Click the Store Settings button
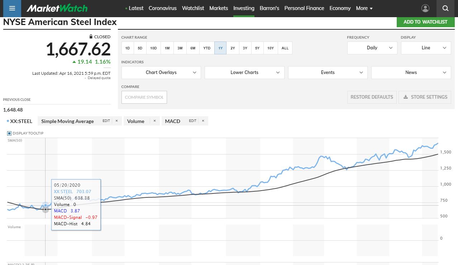The image size is (458, 265). coord(425,97)
